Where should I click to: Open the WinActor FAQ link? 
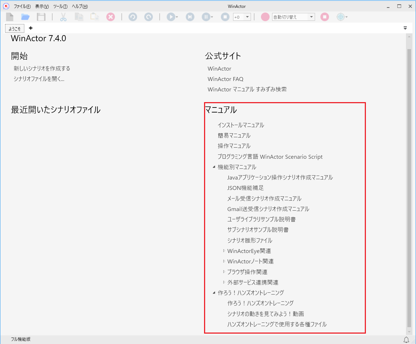click(x=226, y=79)
